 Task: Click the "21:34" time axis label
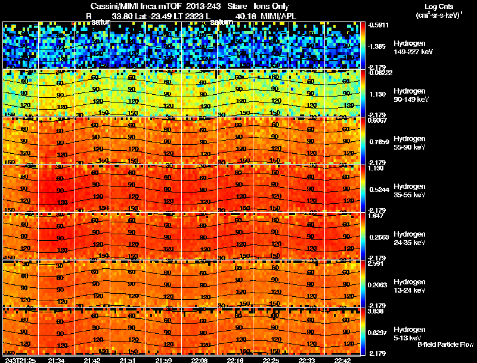[56, 361]
